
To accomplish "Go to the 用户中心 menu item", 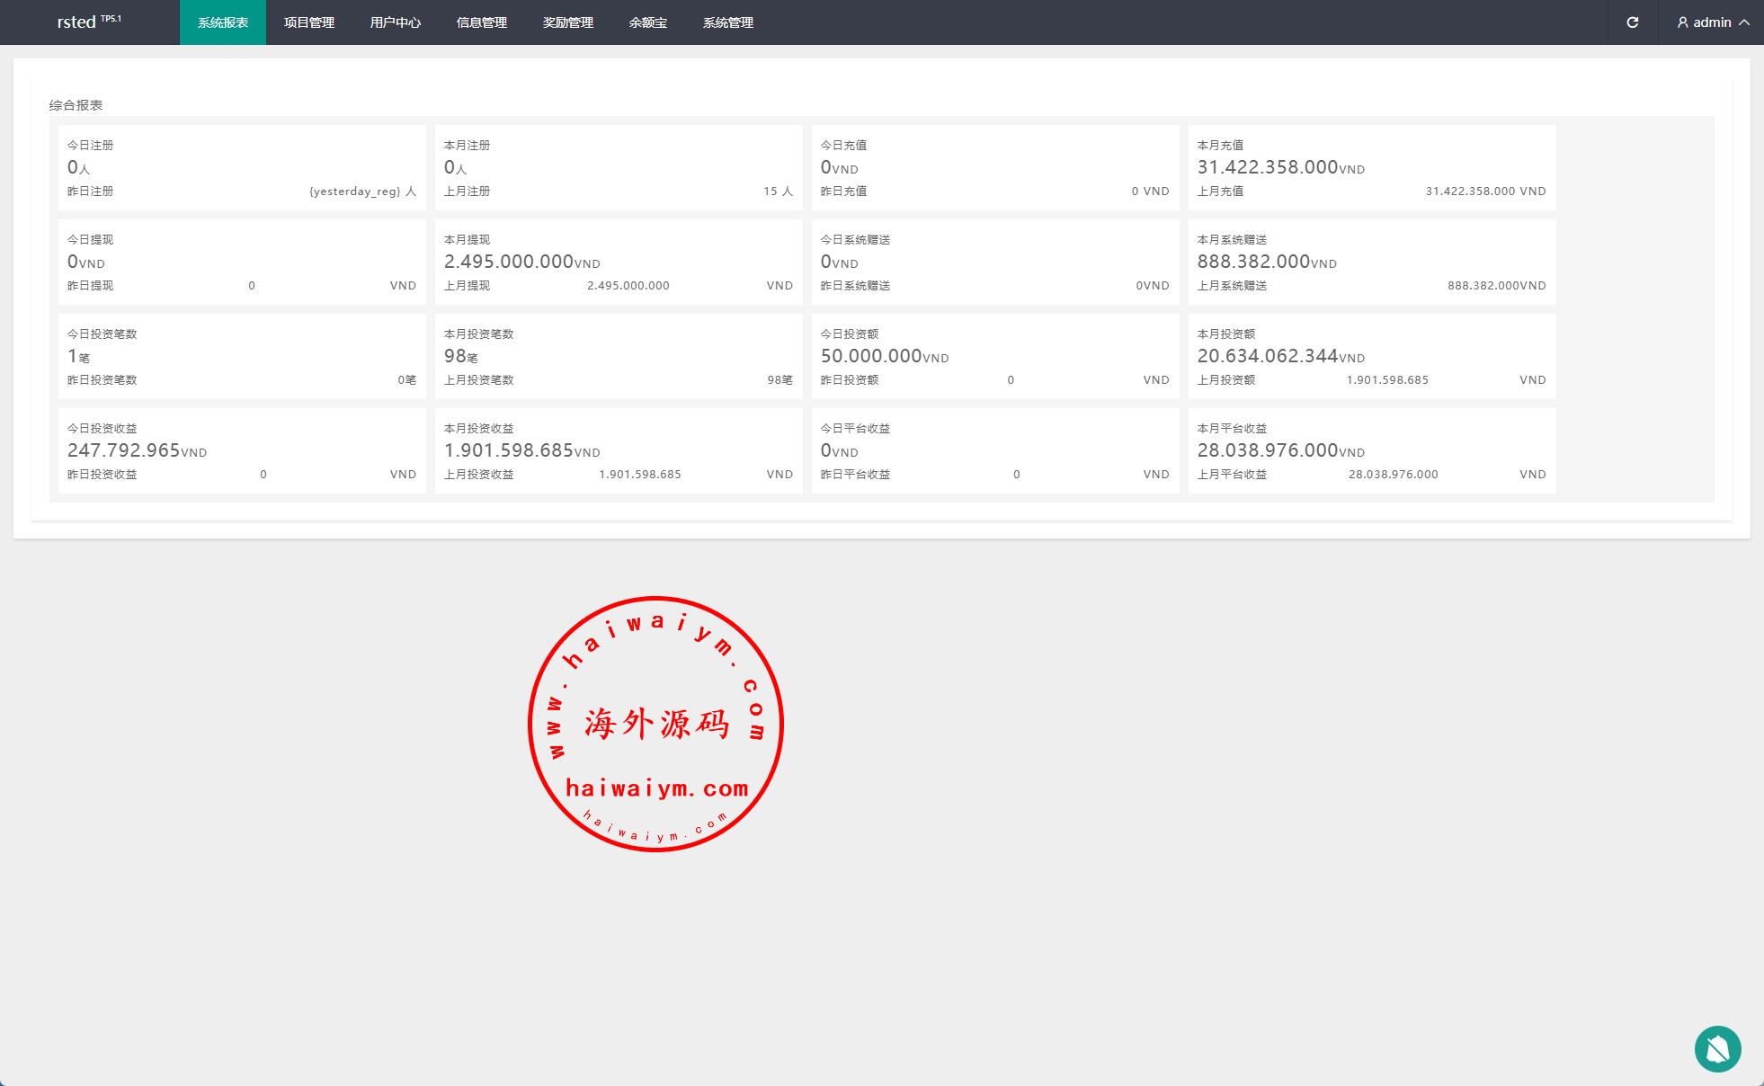I will (396, 22).
